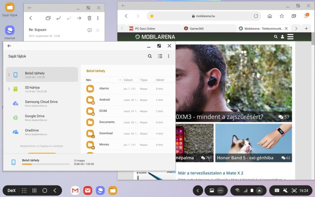The image size is (315, 197).
Task: Open Gmail from the taskbar
Action: [x=75, y=191]
